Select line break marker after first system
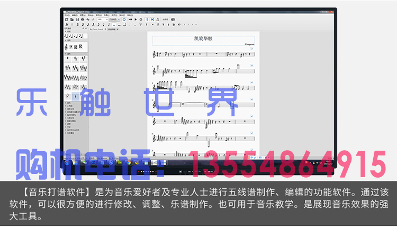The height and width of the screenshot is (239, 397). click(251, 49)
